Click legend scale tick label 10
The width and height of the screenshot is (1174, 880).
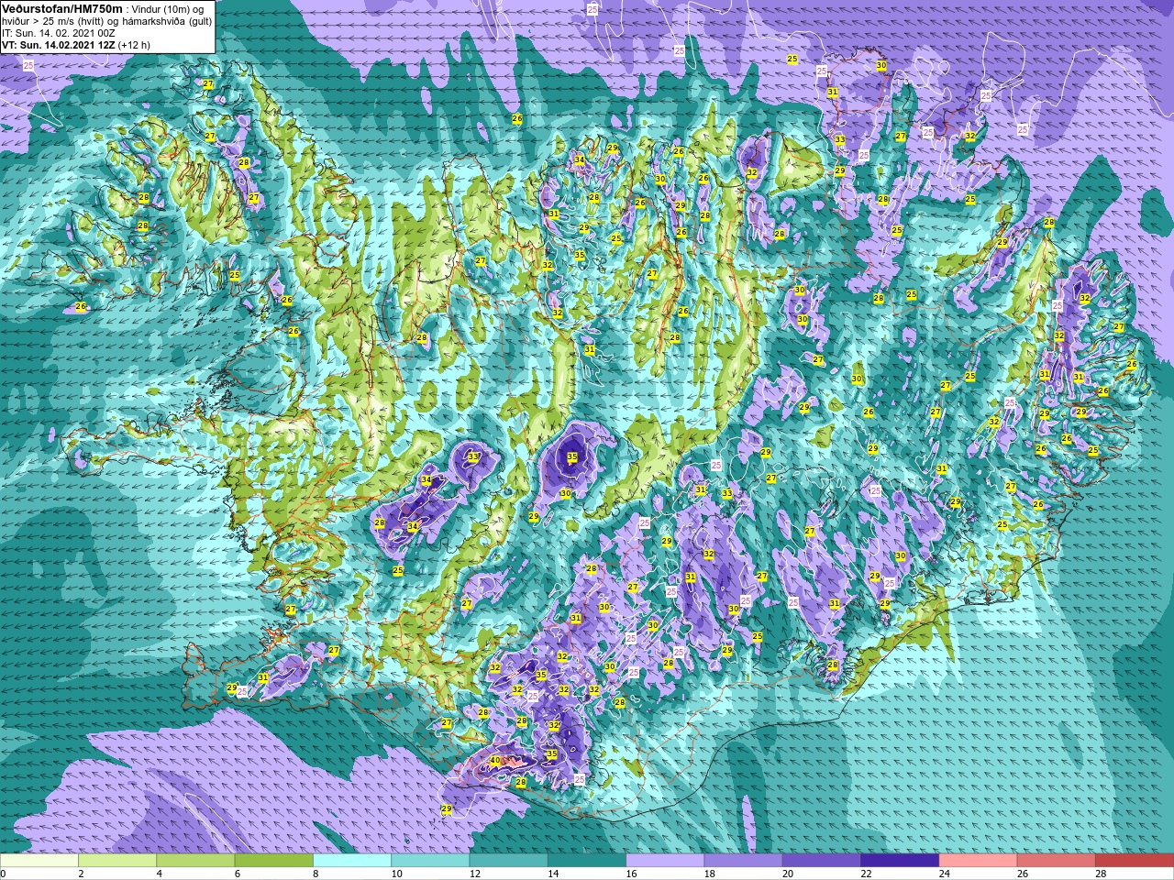click(x=396, y=874)
